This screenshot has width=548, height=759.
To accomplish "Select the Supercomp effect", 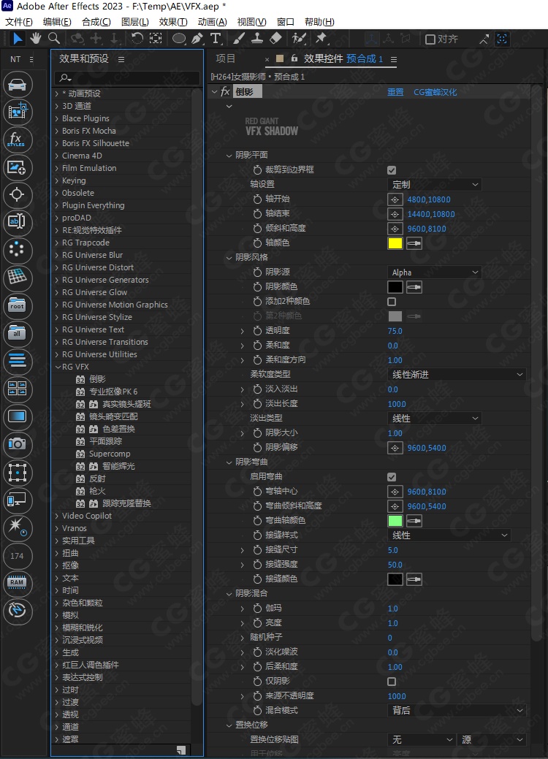I will (x=110, y=454).
